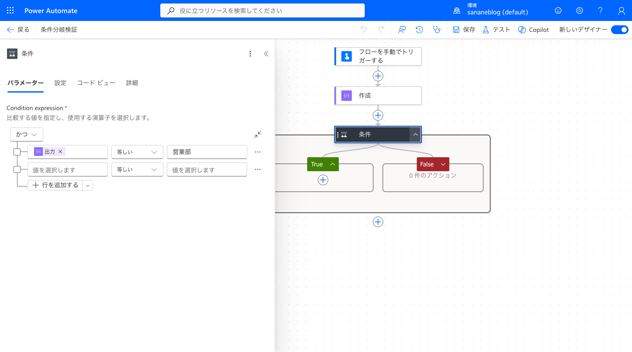The height and width of the screenshot is (352, 632).
Task: Open settings gear icon in header
Action: click(579, 10)
